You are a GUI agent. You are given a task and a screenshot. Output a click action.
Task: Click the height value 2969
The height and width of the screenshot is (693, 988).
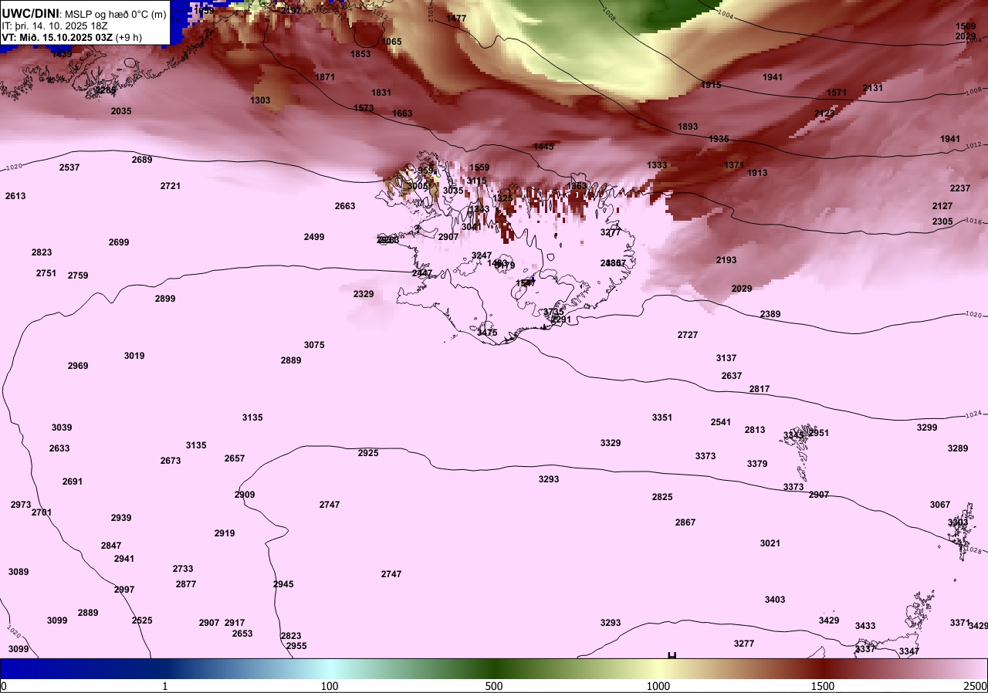point(78,366)
